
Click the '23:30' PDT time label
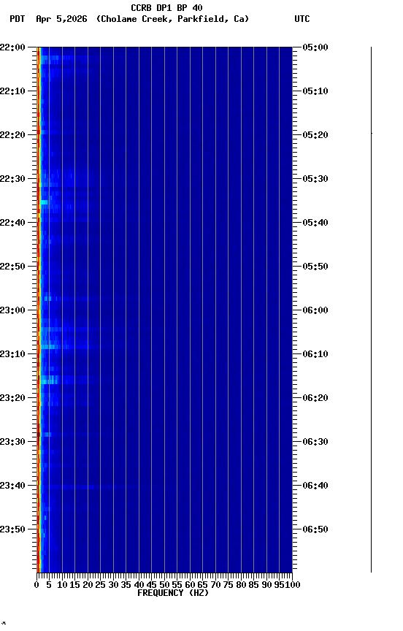click(12, 443)
